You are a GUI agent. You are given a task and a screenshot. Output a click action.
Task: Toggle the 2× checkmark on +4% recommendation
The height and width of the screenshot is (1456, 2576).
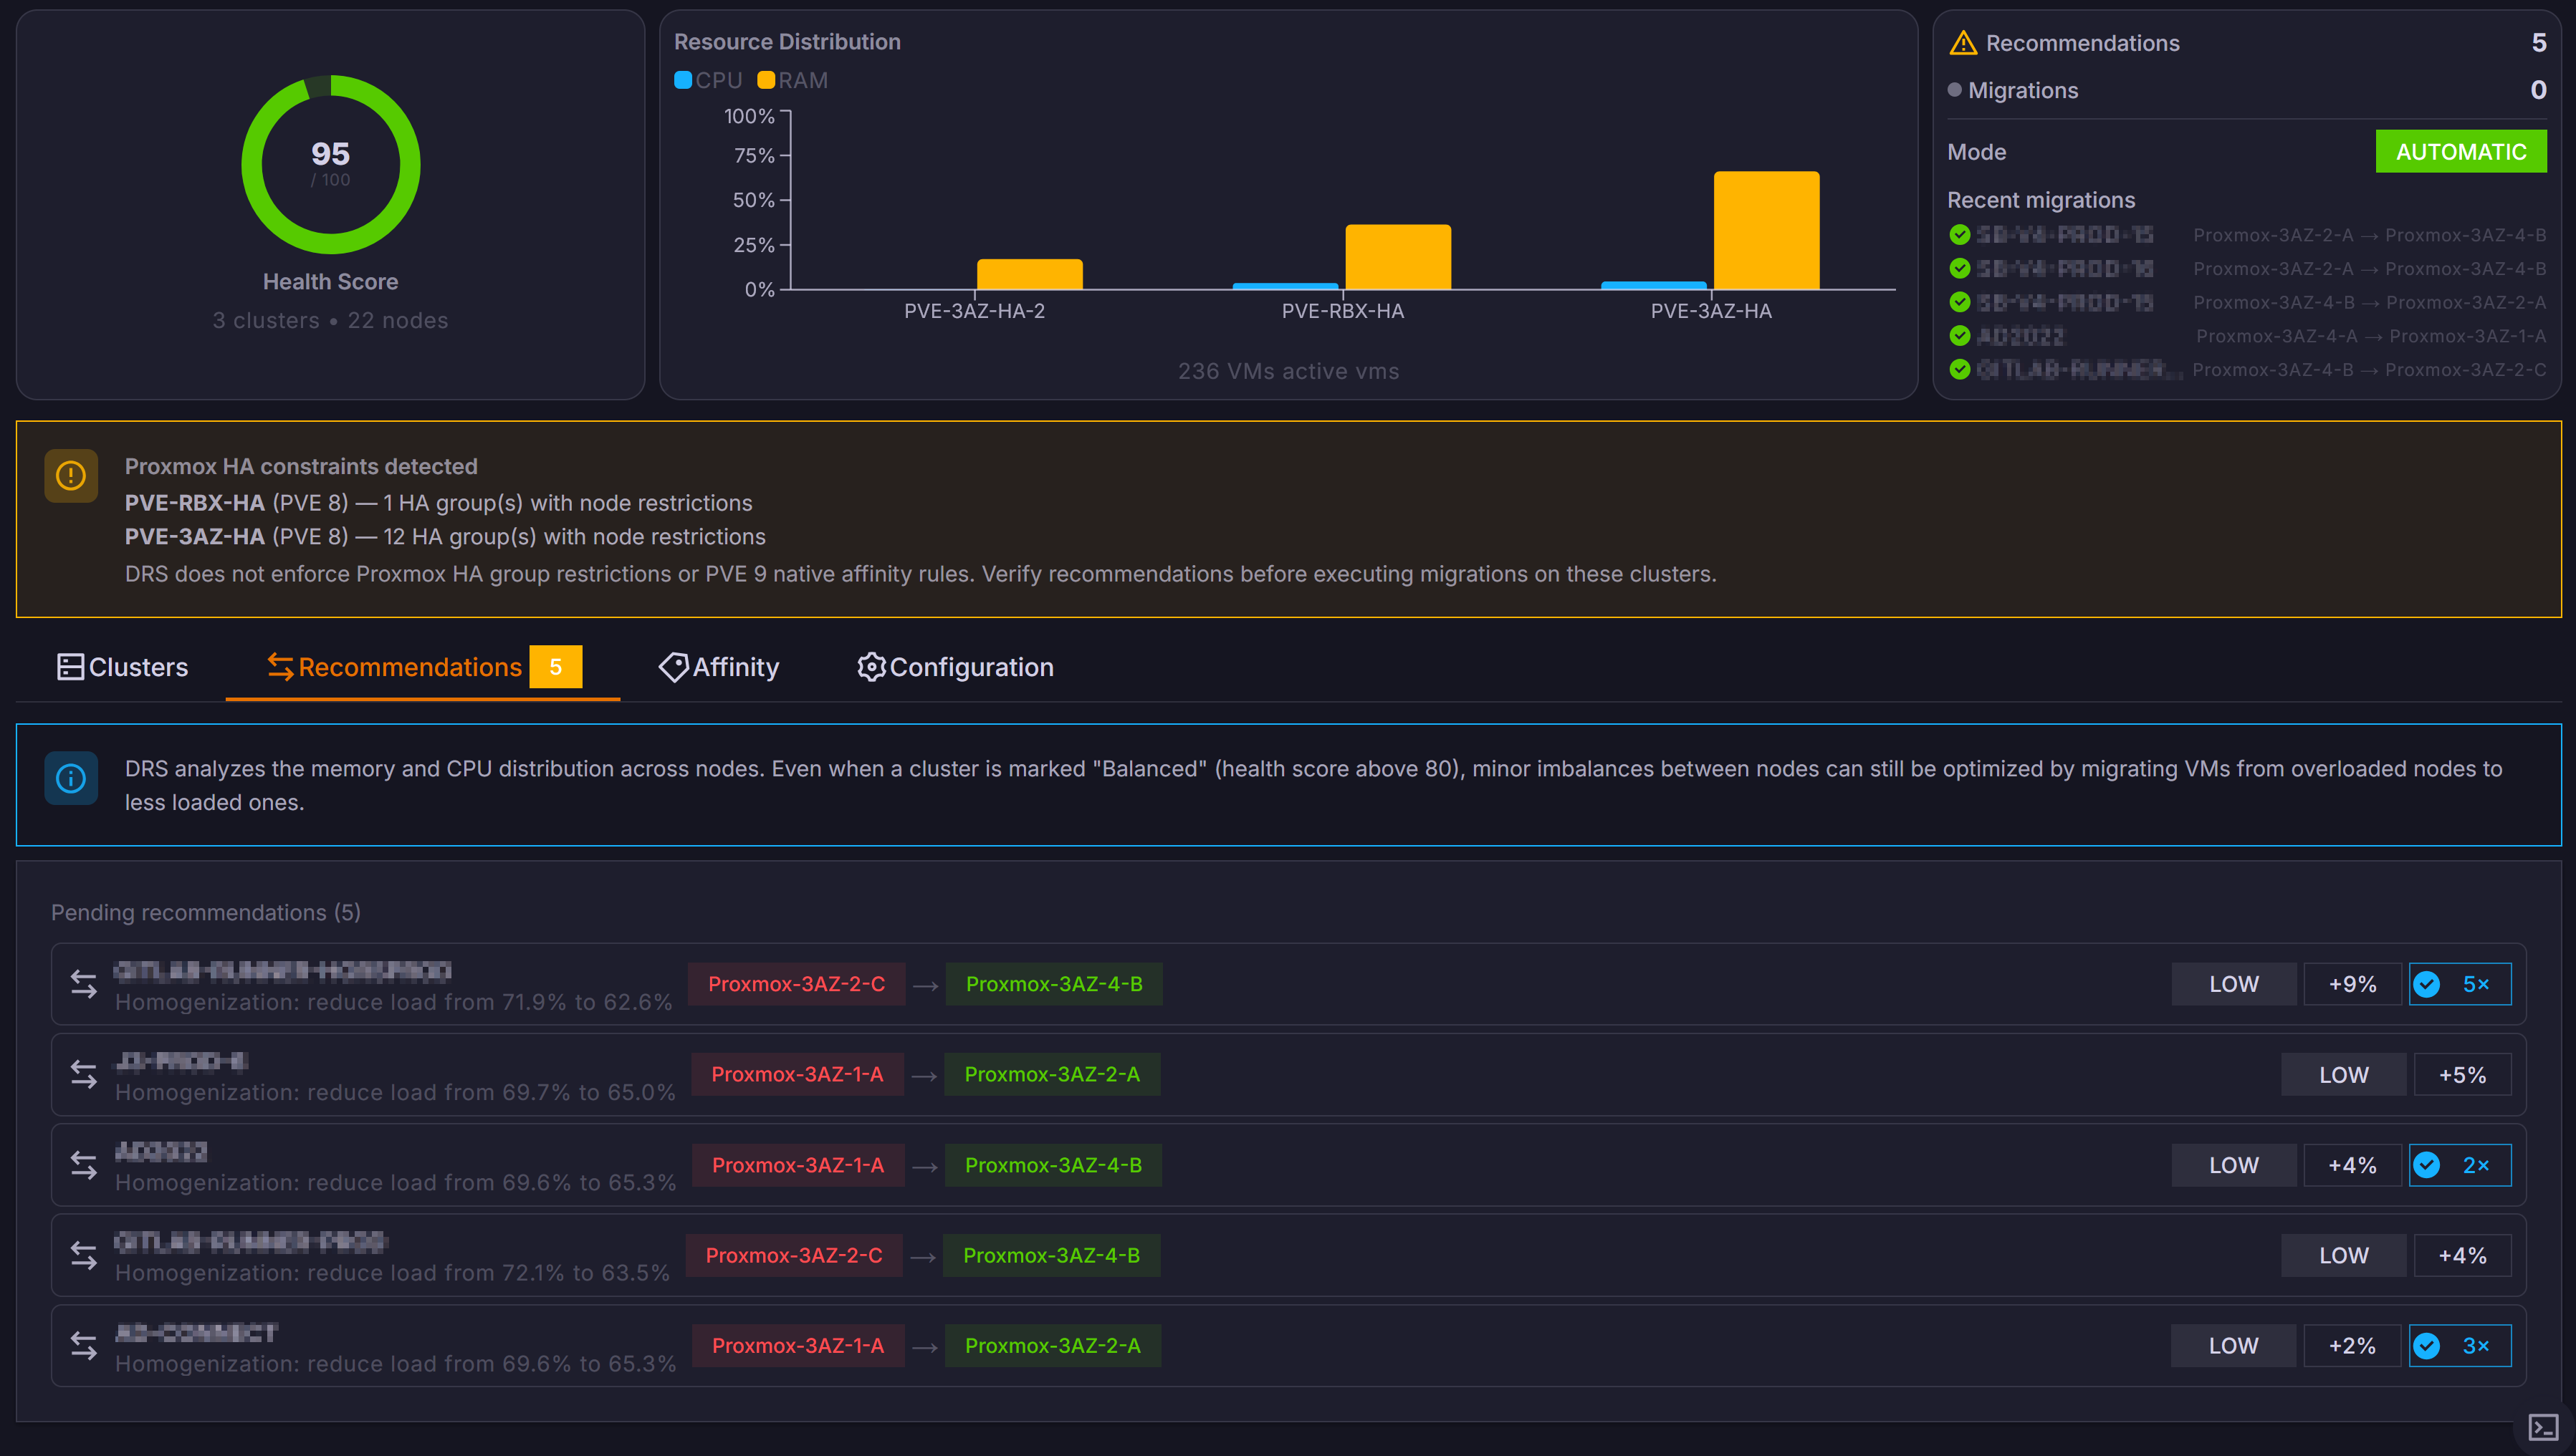[2427, 1165]
